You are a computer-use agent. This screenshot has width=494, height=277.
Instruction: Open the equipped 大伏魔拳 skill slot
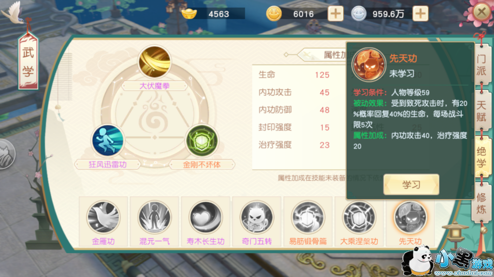point(154,62)
